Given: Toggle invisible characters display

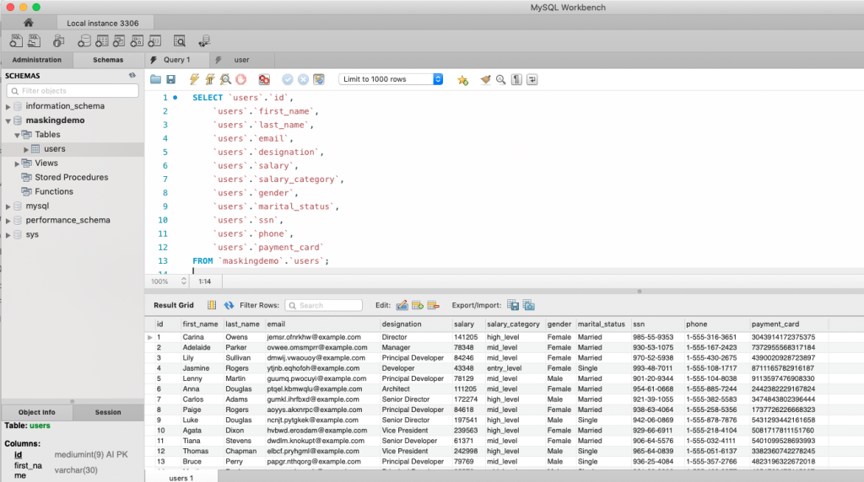Looking at the screenshot, I should 516,79.
